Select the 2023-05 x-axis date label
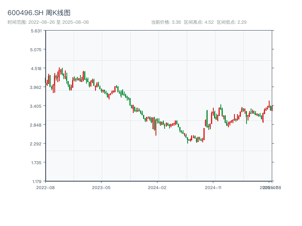 [101, 187]
